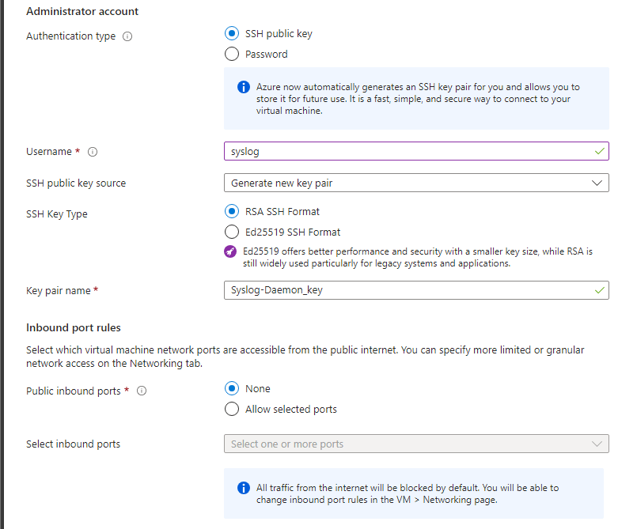Click blue info icon in SSH key pair notice
Image resolution: width=618 pixels, height=529 pixels.
[x=244, y=87]
